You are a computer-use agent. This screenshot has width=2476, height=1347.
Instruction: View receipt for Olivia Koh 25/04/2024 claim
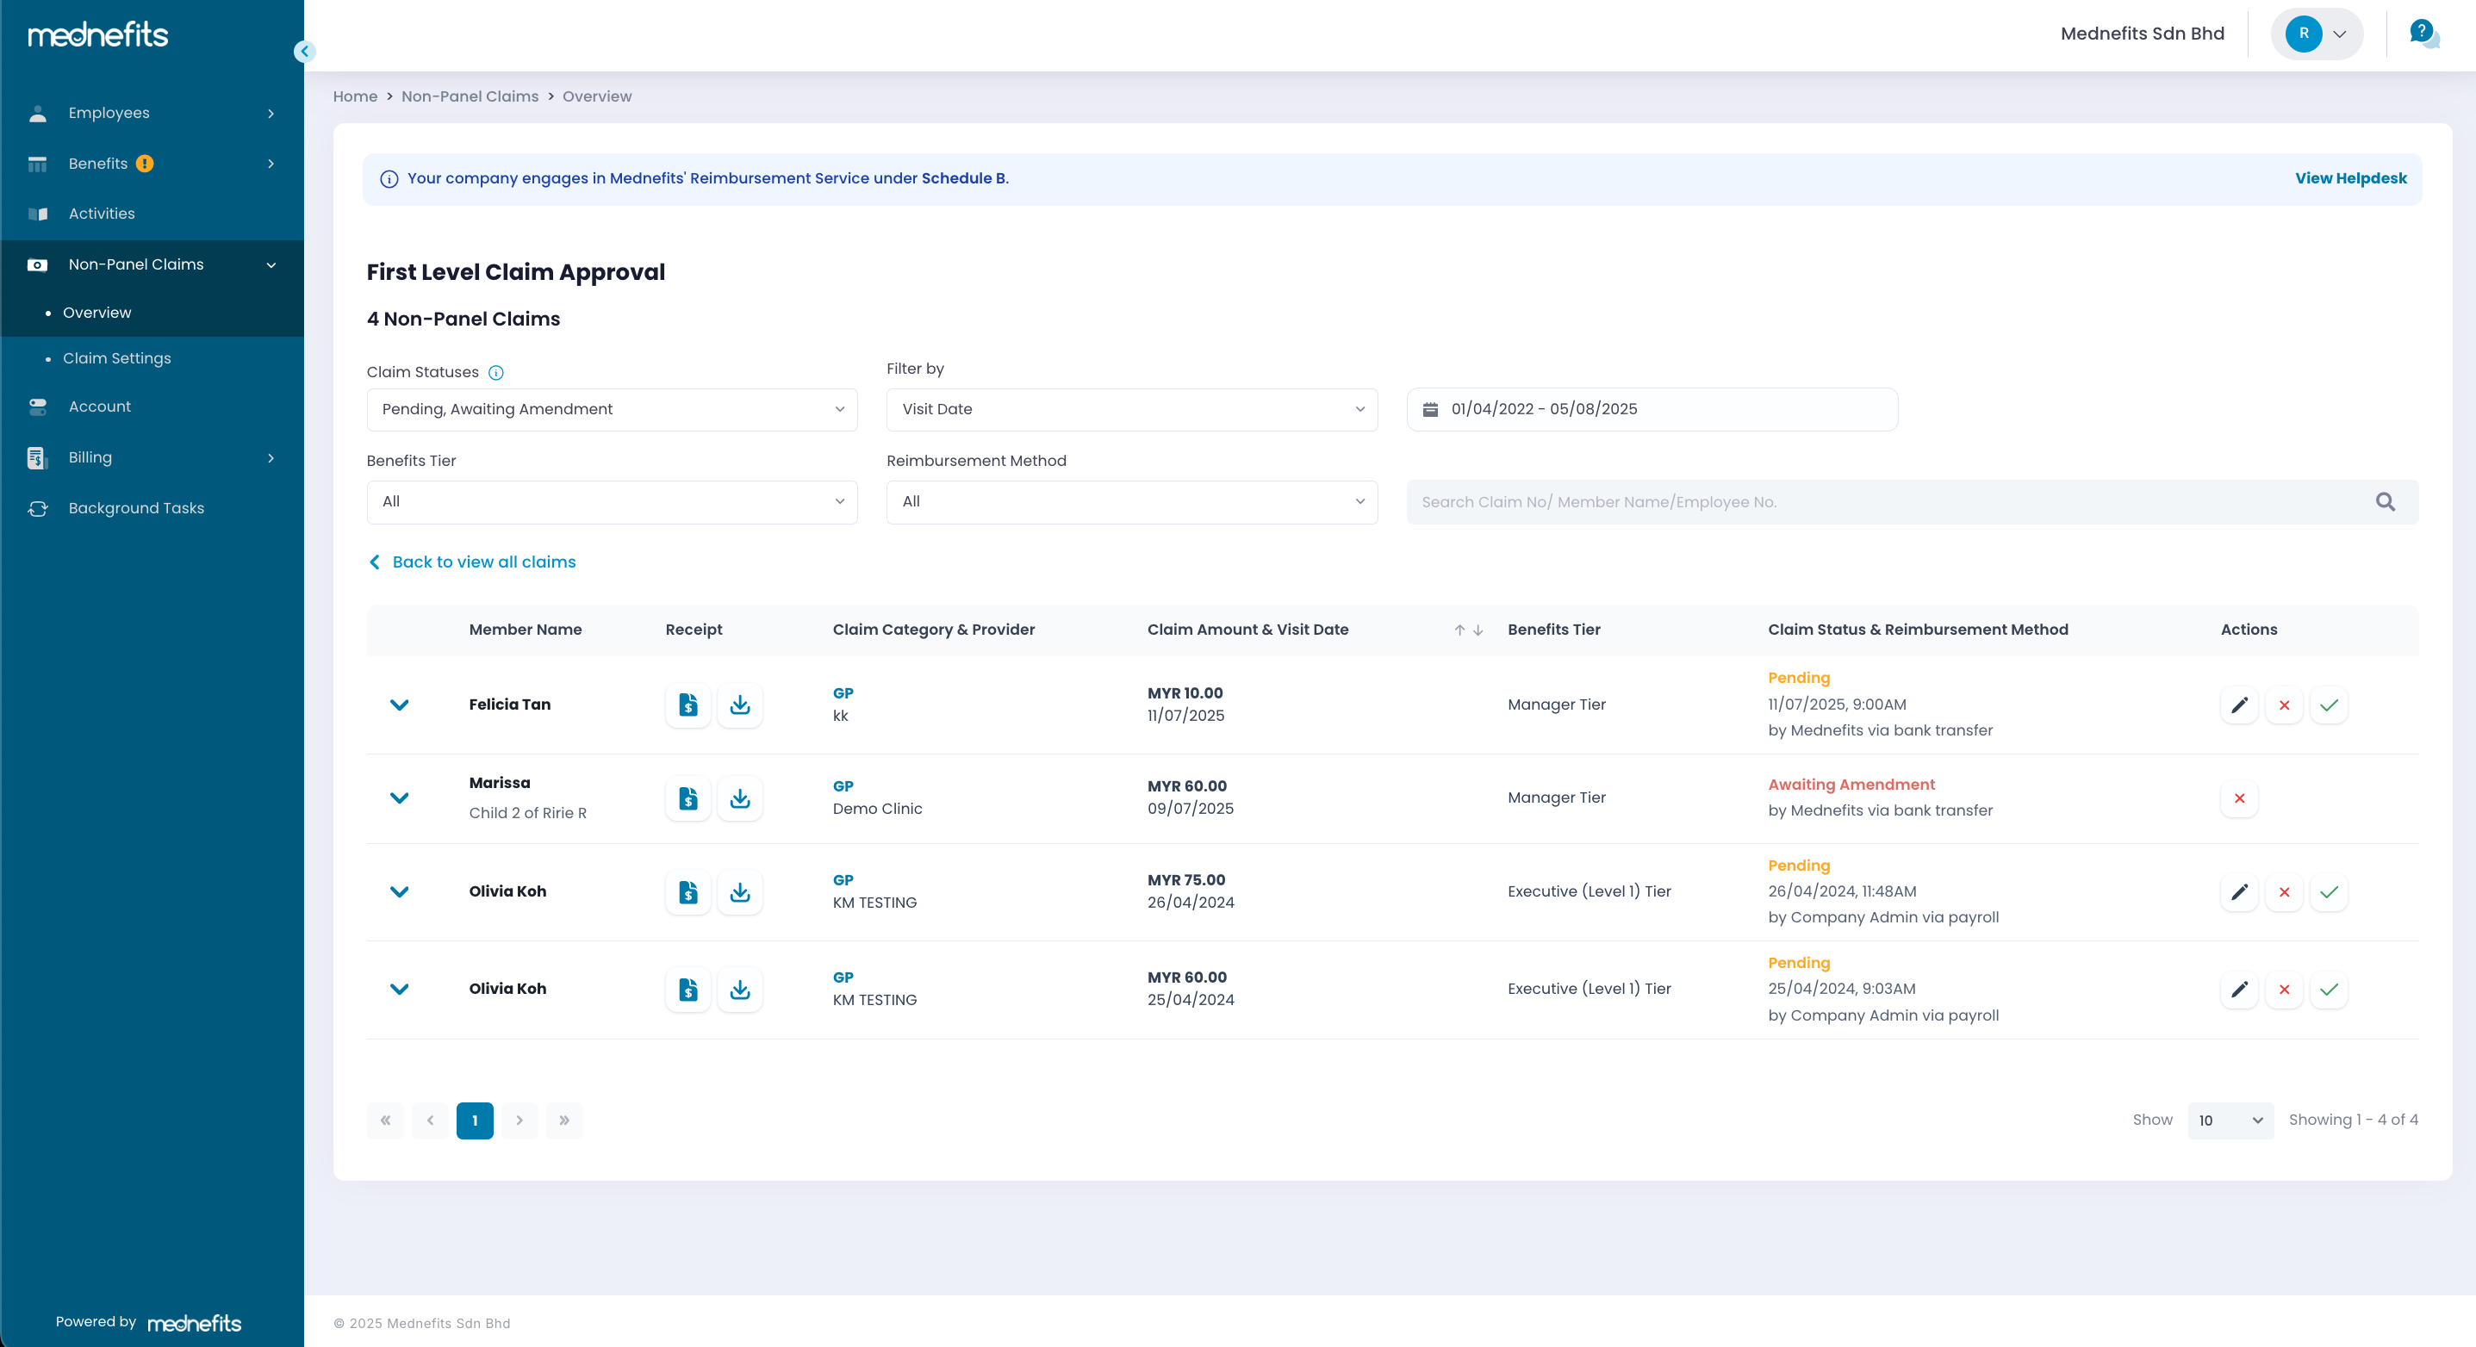(688, 989)
